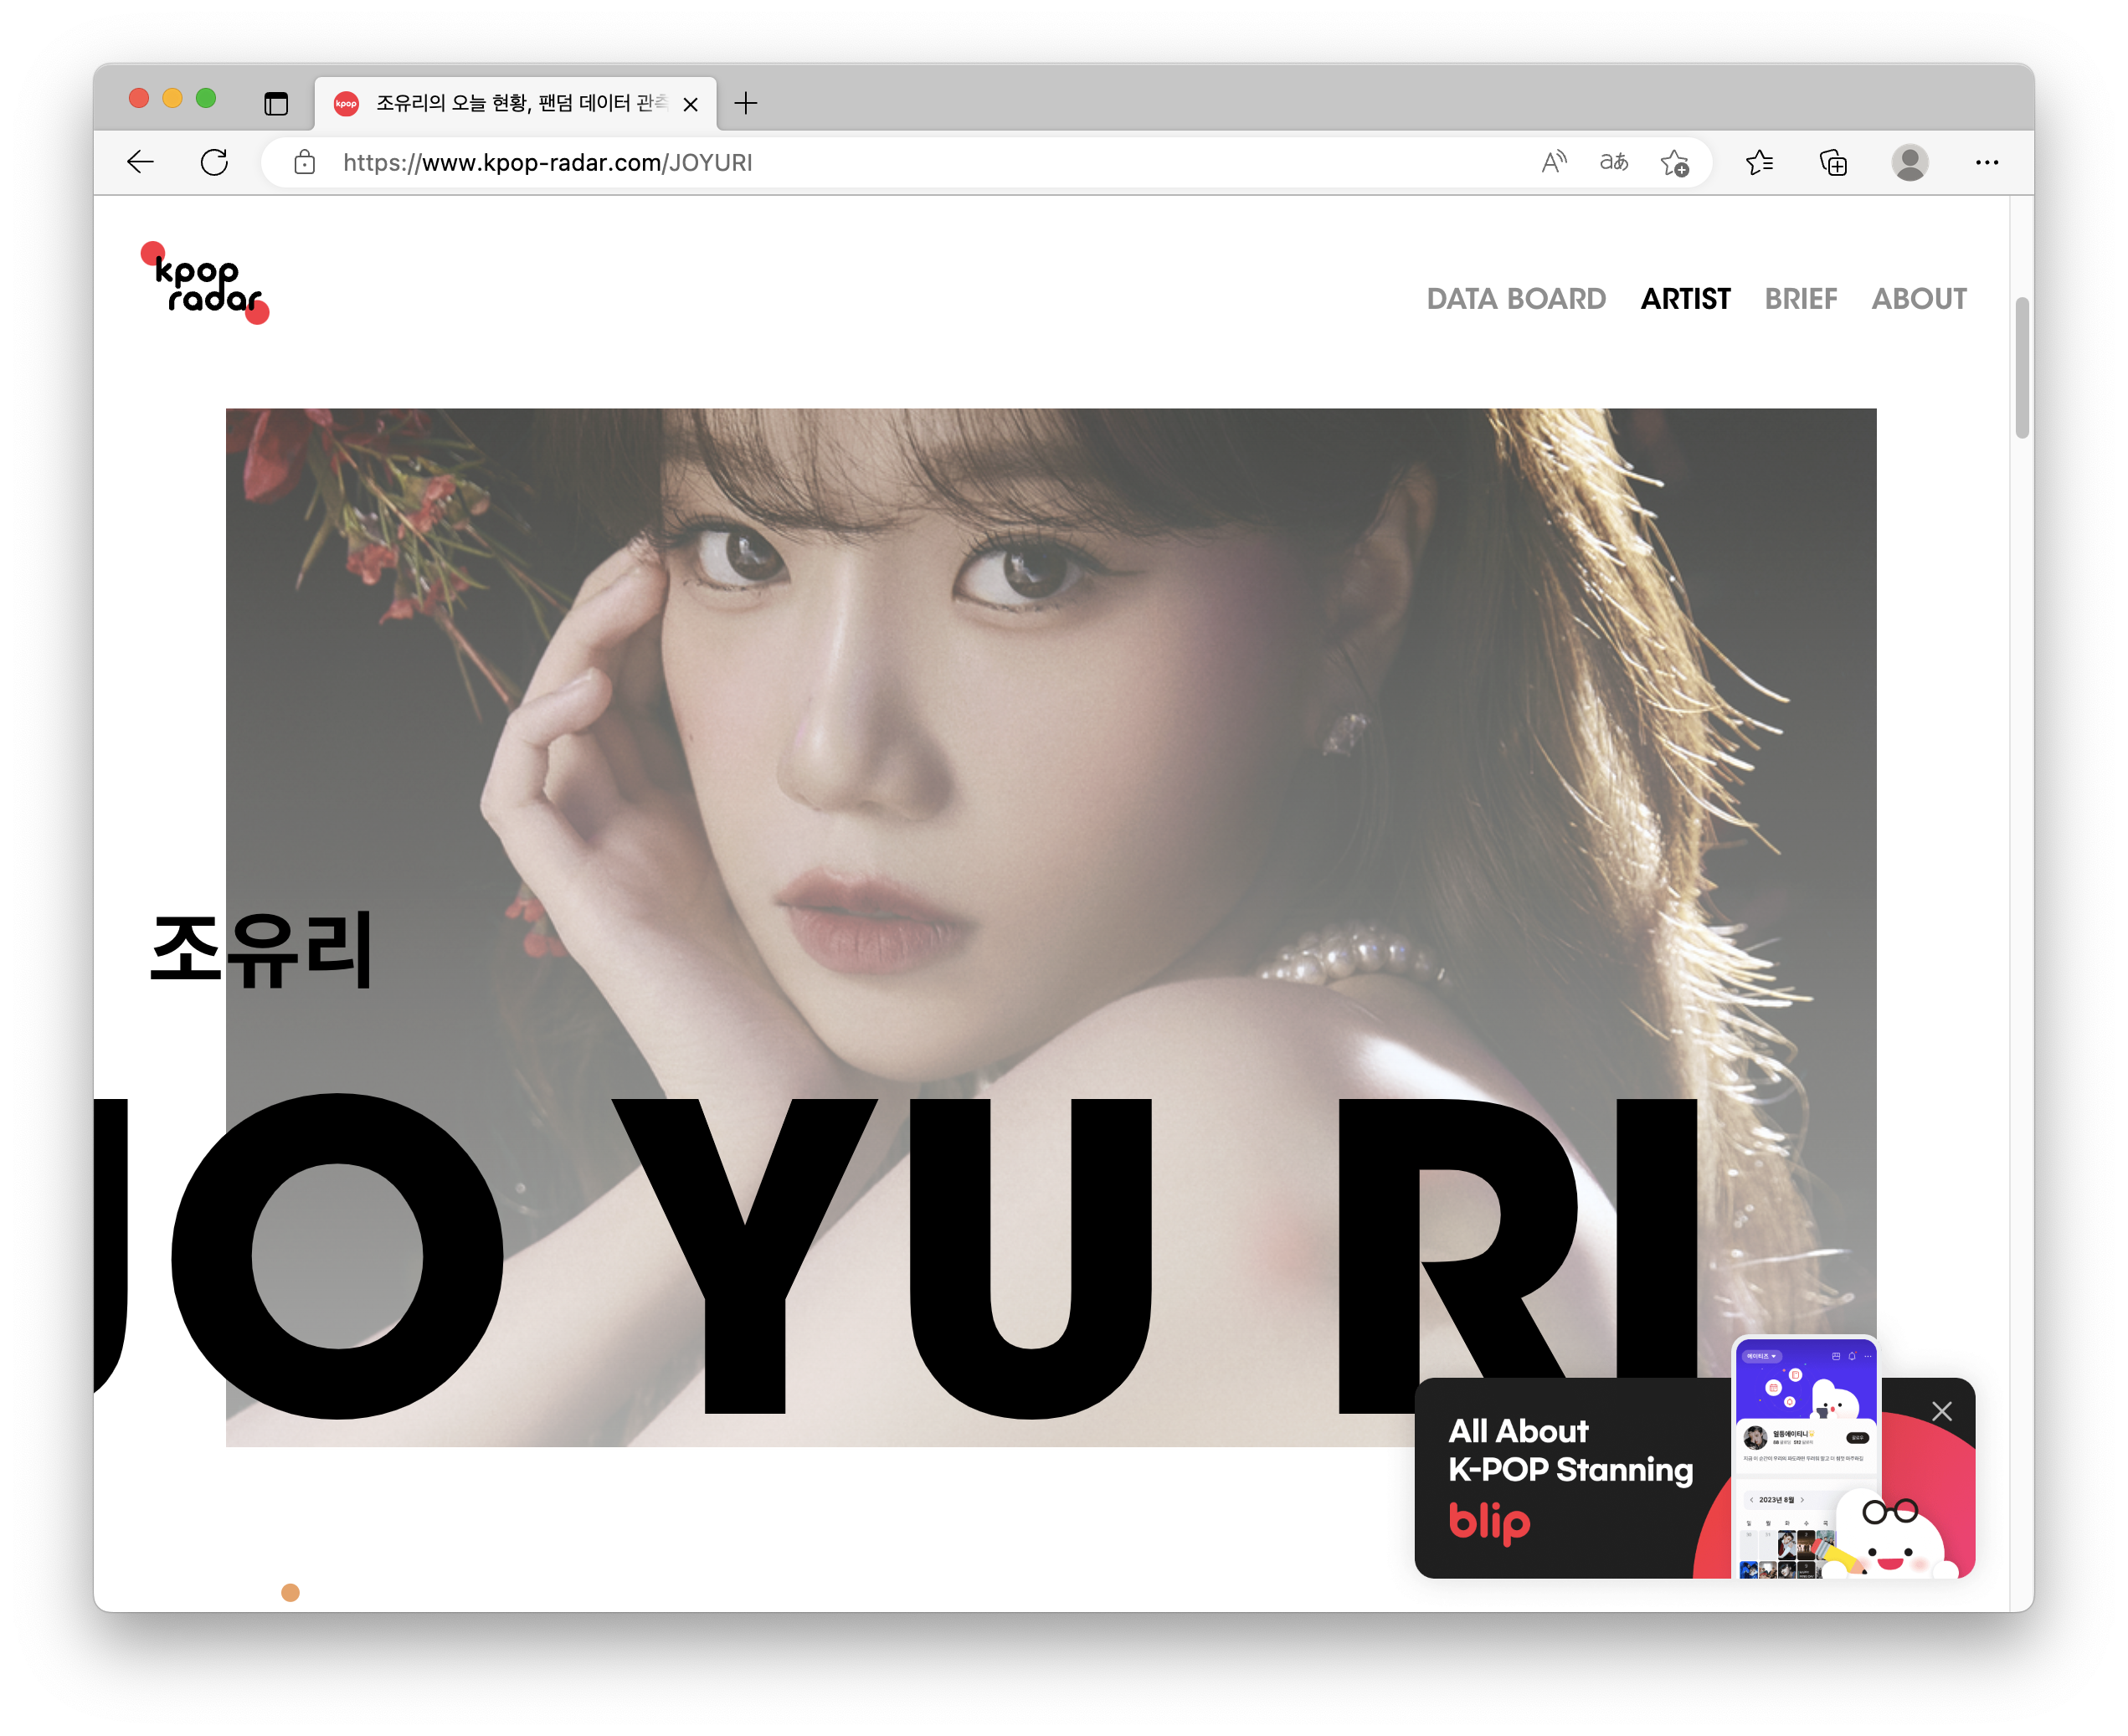View site information lock icon
Image resolution: width=2128 pixels, height=1736 pixels.
point(305,162)
